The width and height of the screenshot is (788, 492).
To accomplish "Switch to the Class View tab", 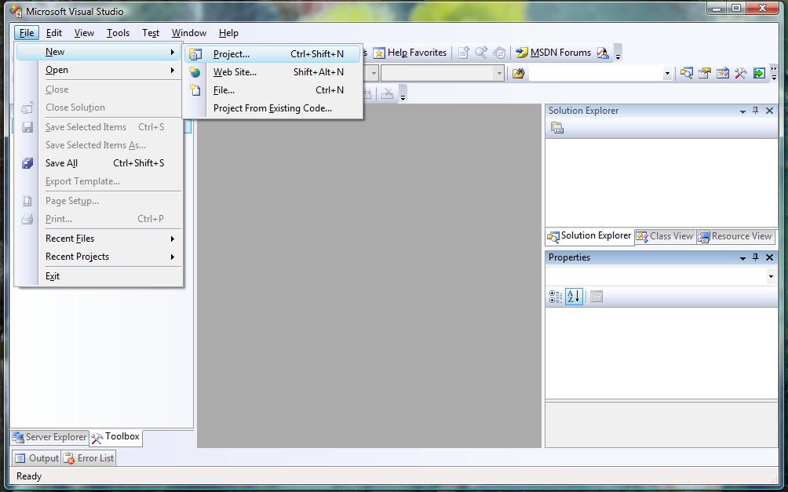I will [665, 236].
